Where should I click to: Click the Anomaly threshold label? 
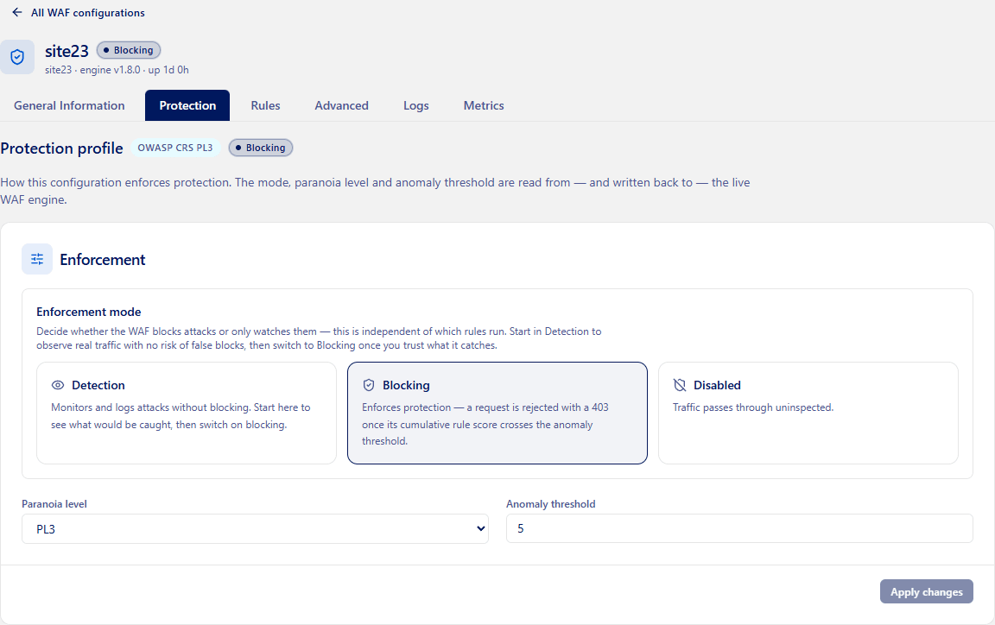coord(551,504)
